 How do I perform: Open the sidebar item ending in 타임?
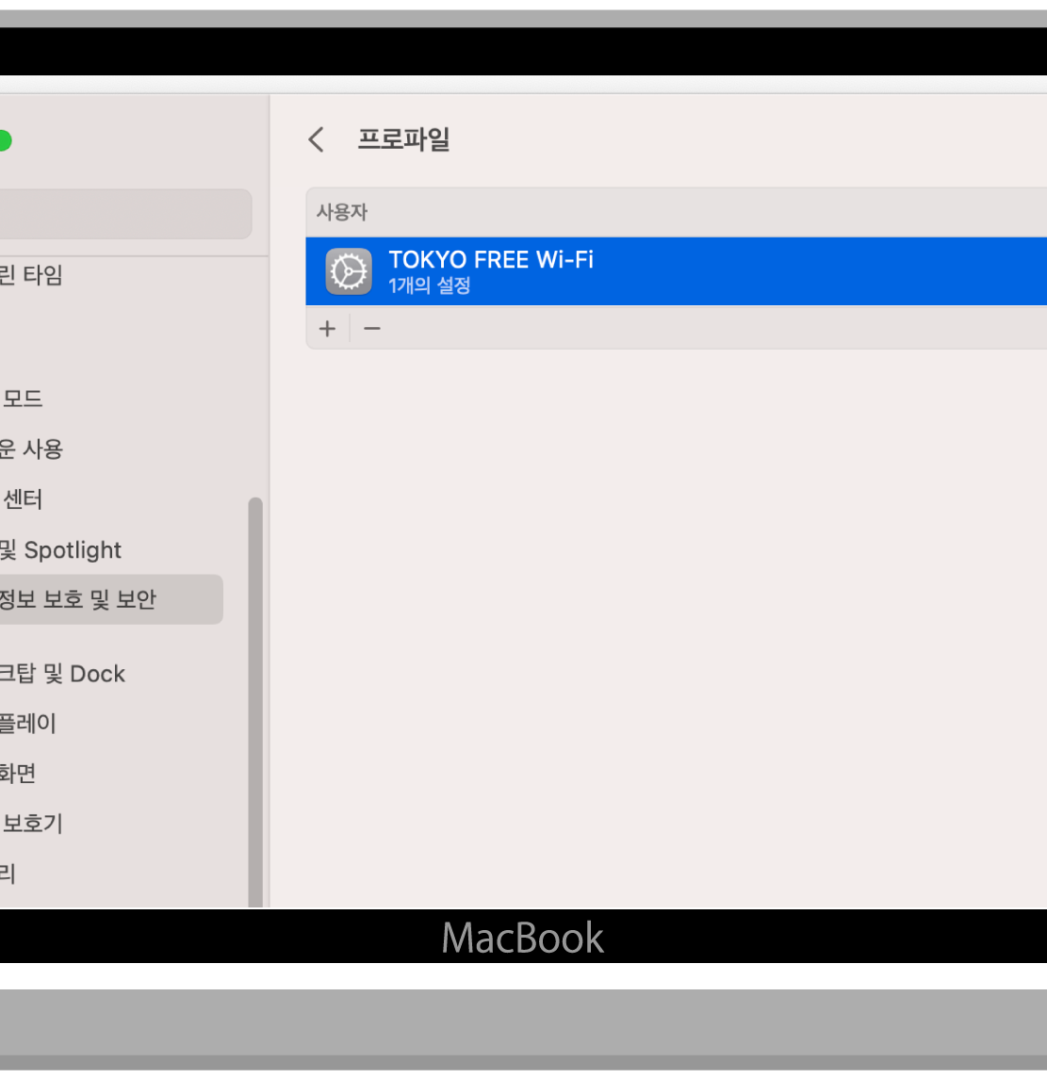point(32,275)
